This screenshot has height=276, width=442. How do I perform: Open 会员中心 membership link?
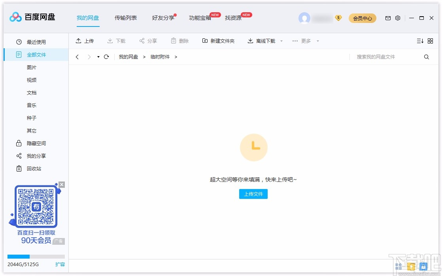[x=362, y=18]
